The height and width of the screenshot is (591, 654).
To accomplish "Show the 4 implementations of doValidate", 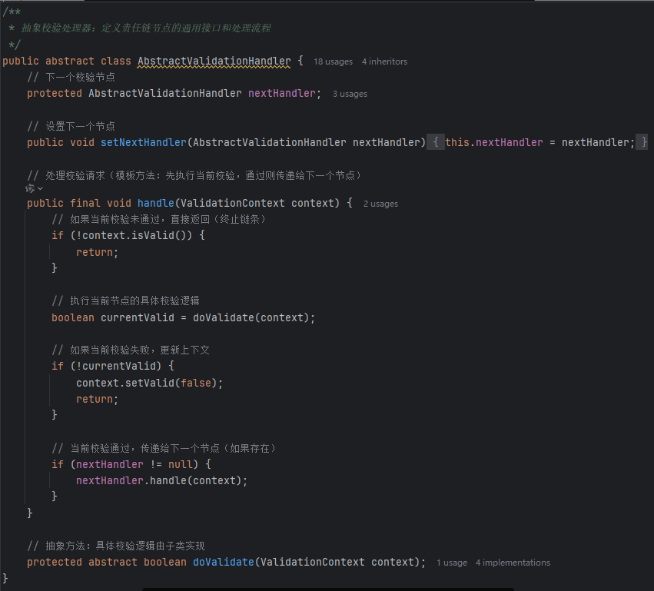I will [x=513, y=563].
